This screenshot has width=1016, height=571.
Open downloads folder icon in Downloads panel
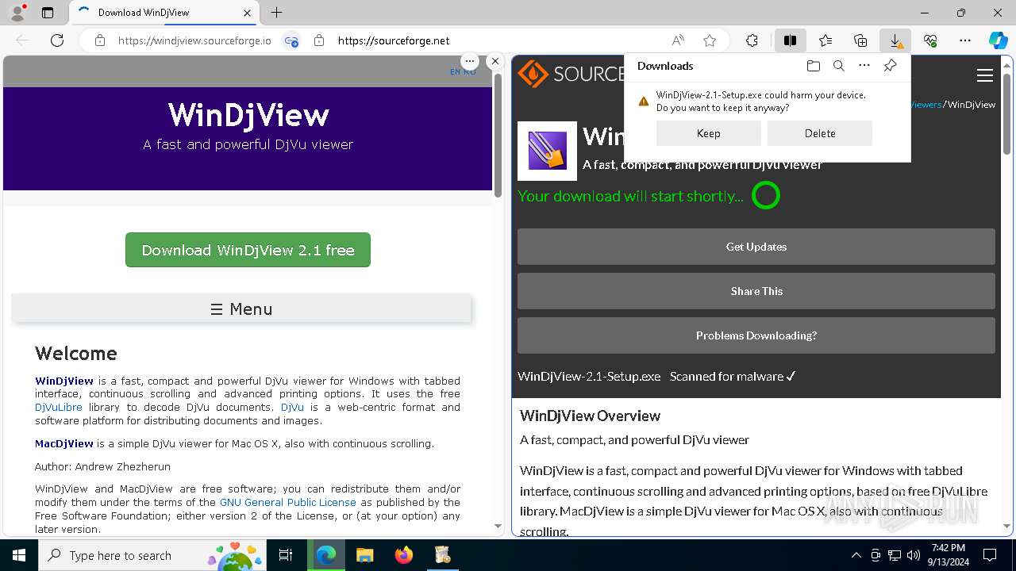tap(813, 66)
